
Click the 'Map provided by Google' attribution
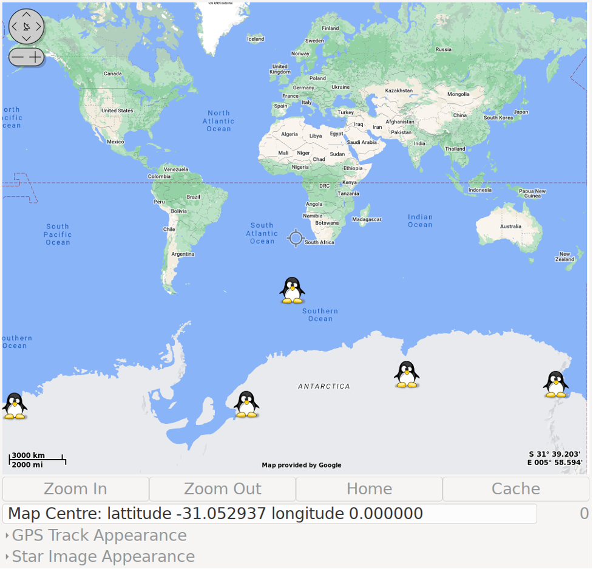302,465
